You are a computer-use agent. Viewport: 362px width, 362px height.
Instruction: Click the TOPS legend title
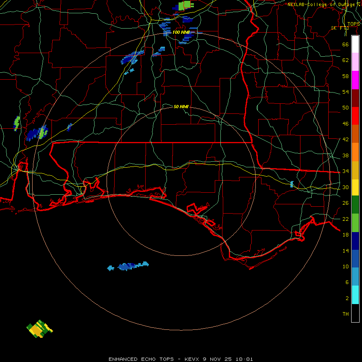(354, 24)
